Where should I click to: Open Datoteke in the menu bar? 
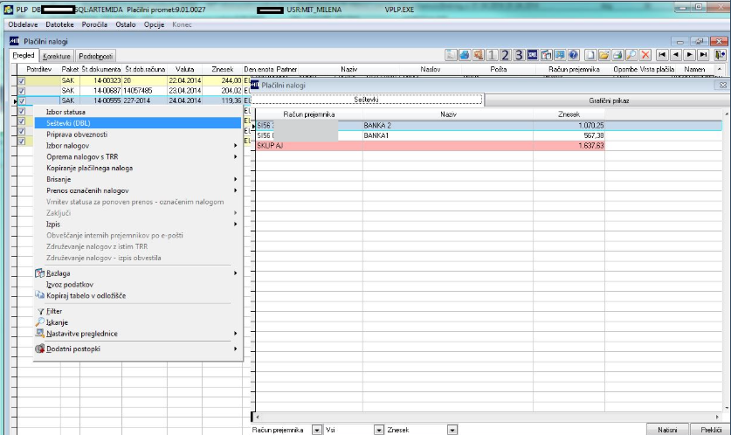tap(59, 24)
